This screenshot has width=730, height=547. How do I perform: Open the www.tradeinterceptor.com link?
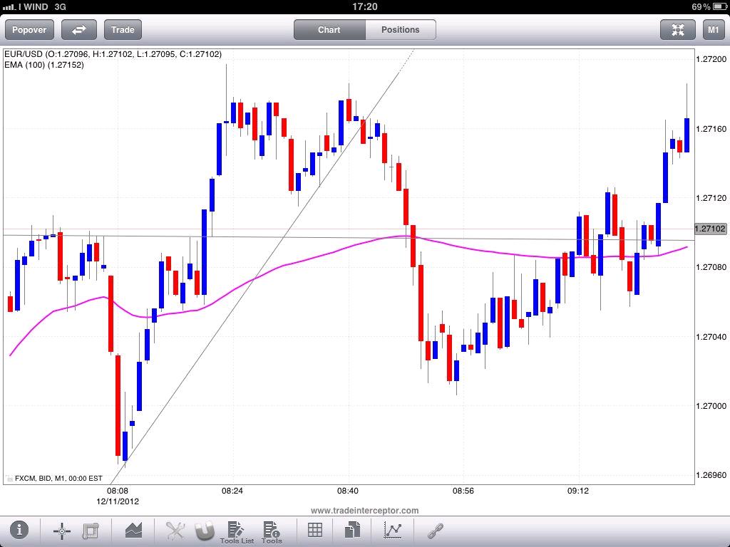click(364, 510)
